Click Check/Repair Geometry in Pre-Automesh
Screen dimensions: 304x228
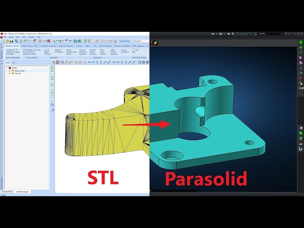click(x=32, y=50)
